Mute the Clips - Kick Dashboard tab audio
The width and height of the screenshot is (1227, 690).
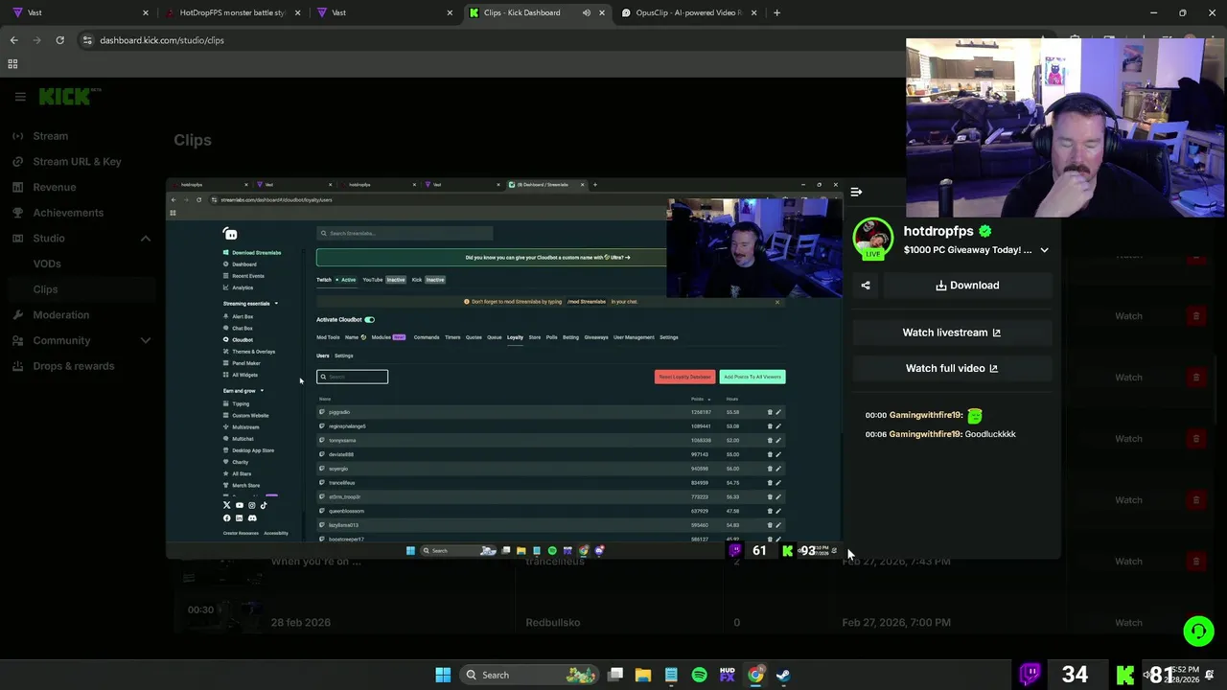click(x=587, y=12)
